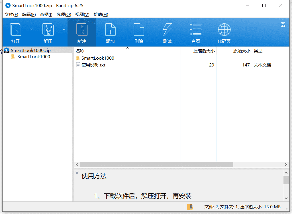This screenshot has height=214, width=292.
Task: Open the 文件(F) menu
Action: (11, 14)
